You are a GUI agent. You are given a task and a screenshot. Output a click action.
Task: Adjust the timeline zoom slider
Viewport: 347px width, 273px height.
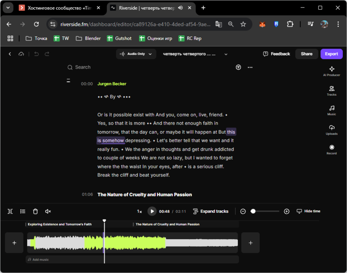pos(253,212)
